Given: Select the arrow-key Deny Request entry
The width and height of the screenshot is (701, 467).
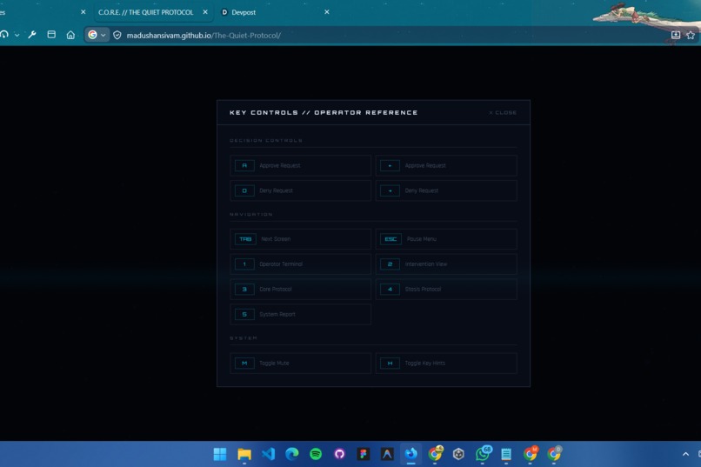Looking at the screenshot, I should tap(446, 190).
